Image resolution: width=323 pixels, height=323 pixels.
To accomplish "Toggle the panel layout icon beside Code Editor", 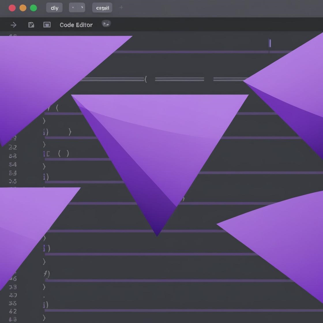I will click(x=47, y=25).
